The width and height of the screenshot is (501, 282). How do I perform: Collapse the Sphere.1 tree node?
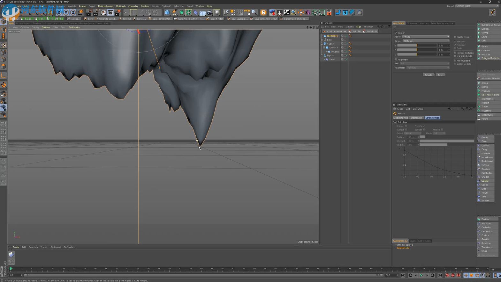(x=324, y=47)
